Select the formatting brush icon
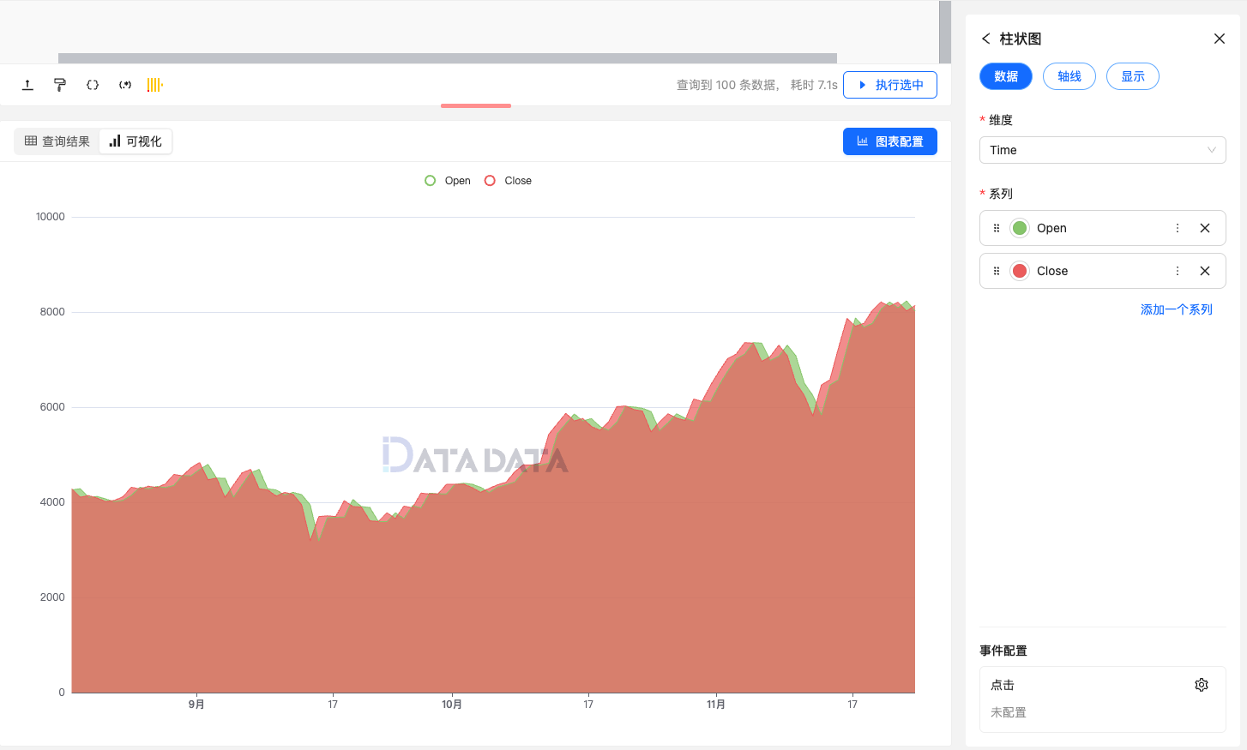1247x750 pixels. (59, 84)
